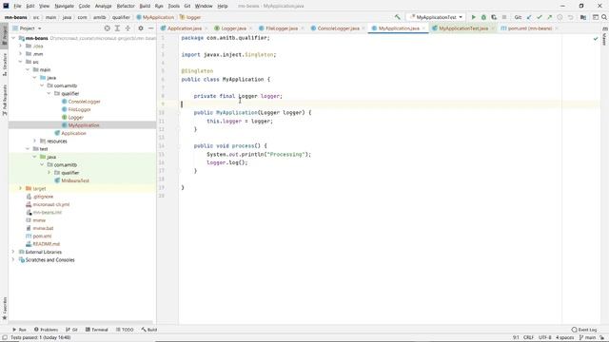Click Expand All icon in Project panel
The height and width of the screenshot is (342, 609).
pyautogui.click(x=117, y=28)
